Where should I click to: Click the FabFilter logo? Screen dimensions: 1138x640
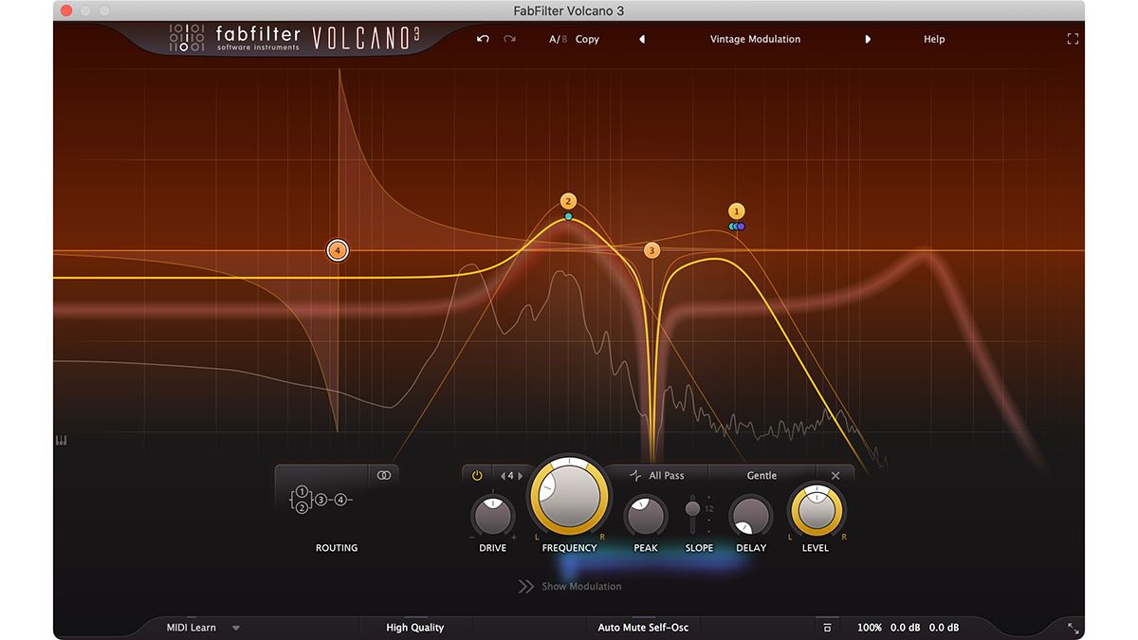(234, 38)
